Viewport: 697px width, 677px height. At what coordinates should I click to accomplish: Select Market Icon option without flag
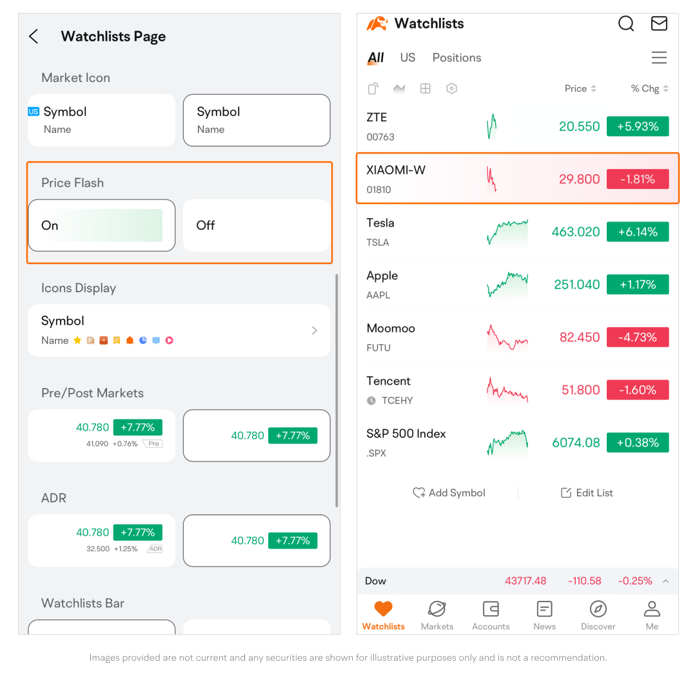pos(257,120)
